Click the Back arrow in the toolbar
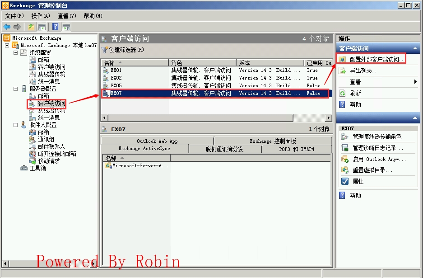 point(7,27)
